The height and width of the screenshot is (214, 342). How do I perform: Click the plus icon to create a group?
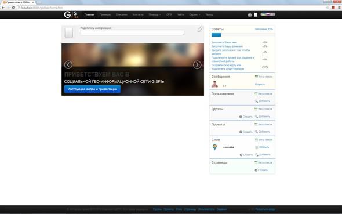pyautogui.click(x=241, y=117)
